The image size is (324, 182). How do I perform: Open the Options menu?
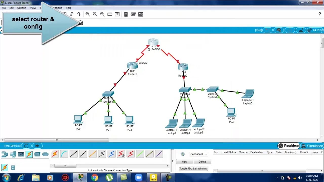click(22, 8)
